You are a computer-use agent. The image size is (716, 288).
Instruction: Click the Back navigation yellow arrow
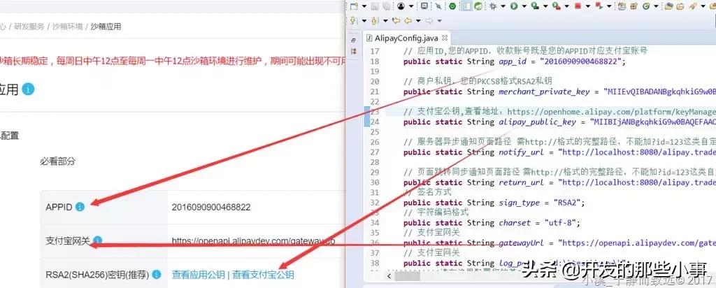[x=408, y=20]
